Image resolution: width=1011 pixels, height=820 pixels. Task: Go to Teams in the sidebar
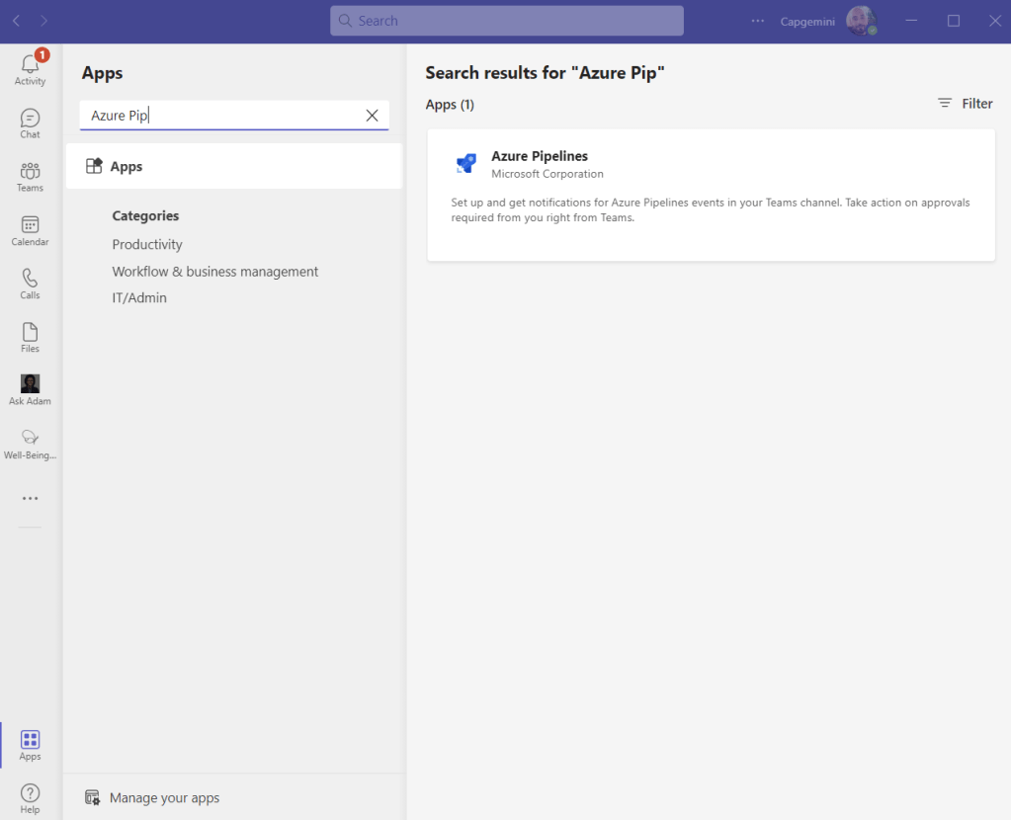(x=30, y=176)
